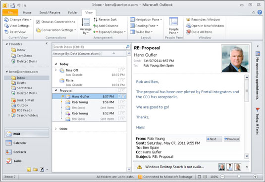Select the View tab

point(89,12)
